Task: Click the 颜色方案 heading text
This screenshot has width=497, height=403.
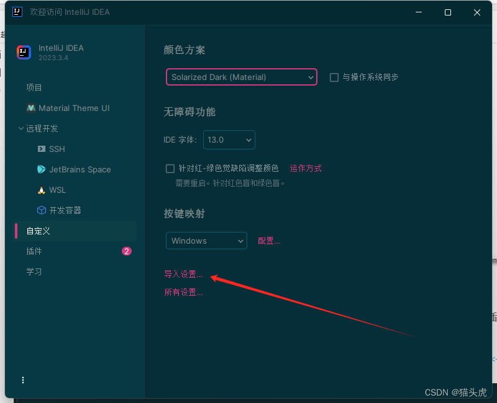Action: click(185, 50)
